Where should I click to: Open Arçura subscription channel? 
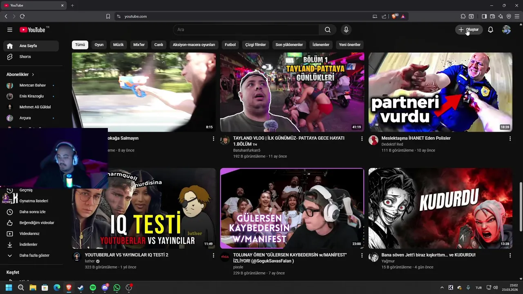coord(31,118)
